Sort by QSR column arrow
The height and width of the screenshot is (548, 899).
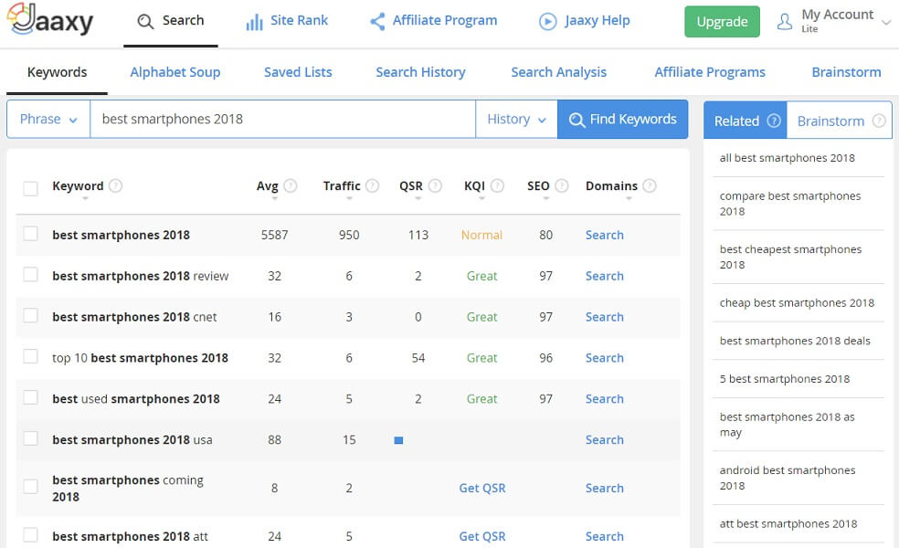pyautogui.click(x=418, y=198)
